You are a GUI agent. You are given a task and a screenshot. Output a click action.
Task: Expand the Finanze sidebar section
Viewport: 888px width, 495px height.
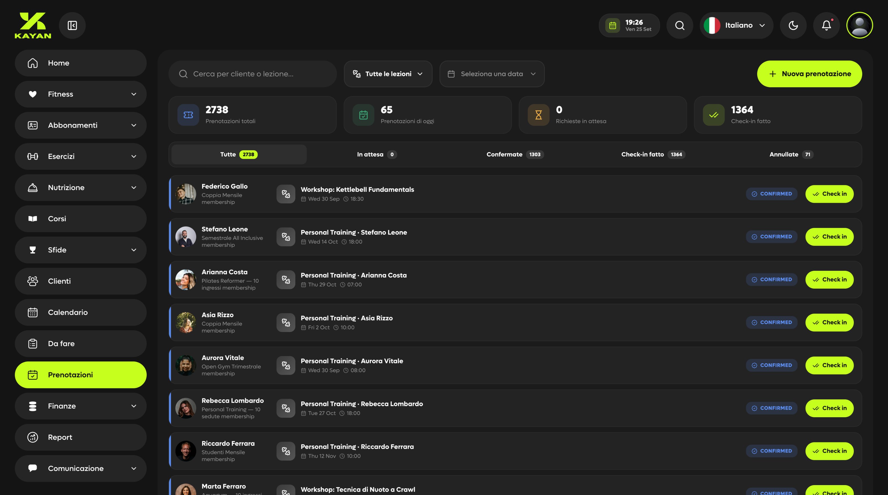[x=81, y=406]
